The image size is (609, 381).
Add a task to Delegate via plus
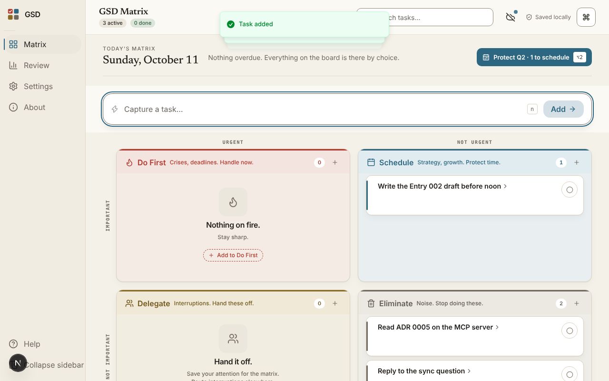point(335,303)
